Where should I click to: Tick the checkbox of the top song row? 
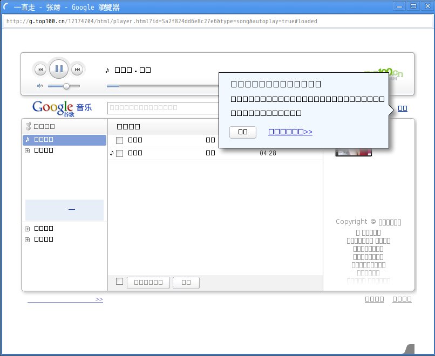120,140
